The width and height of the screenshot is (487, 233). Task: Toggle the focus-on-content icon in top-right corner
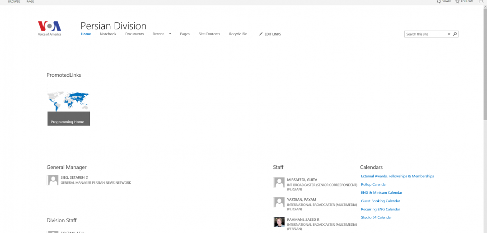coord(481,1)
